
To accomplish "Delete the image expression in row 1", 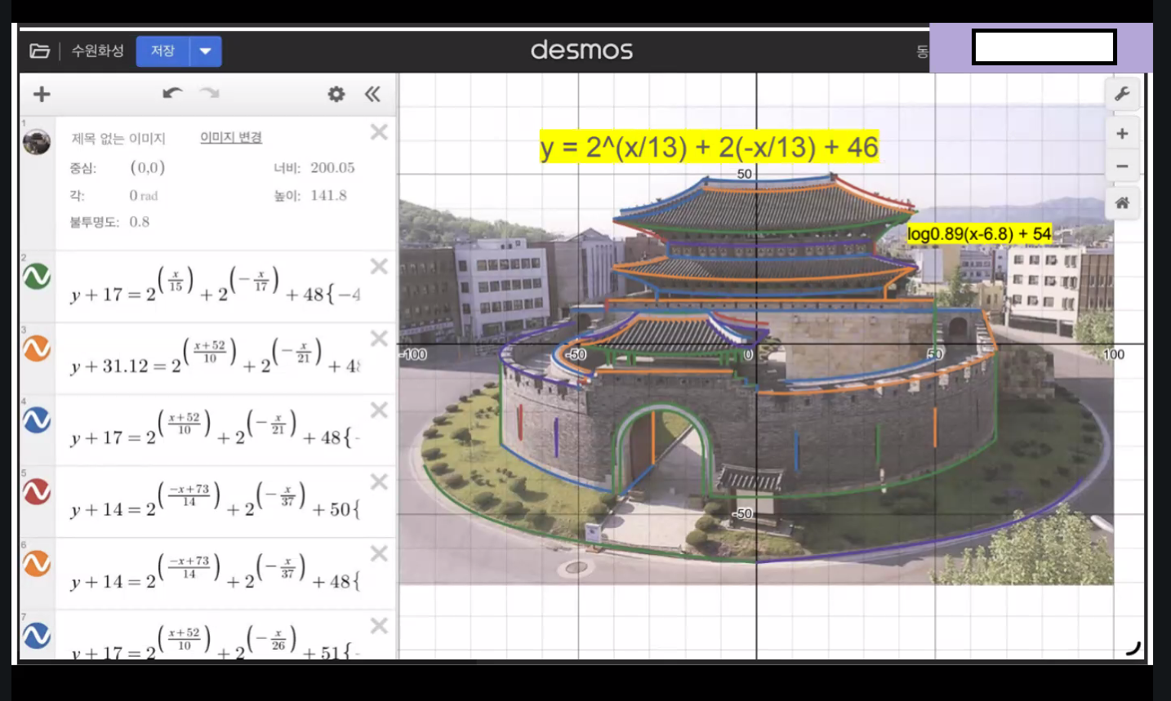I will tap(379, 132).
